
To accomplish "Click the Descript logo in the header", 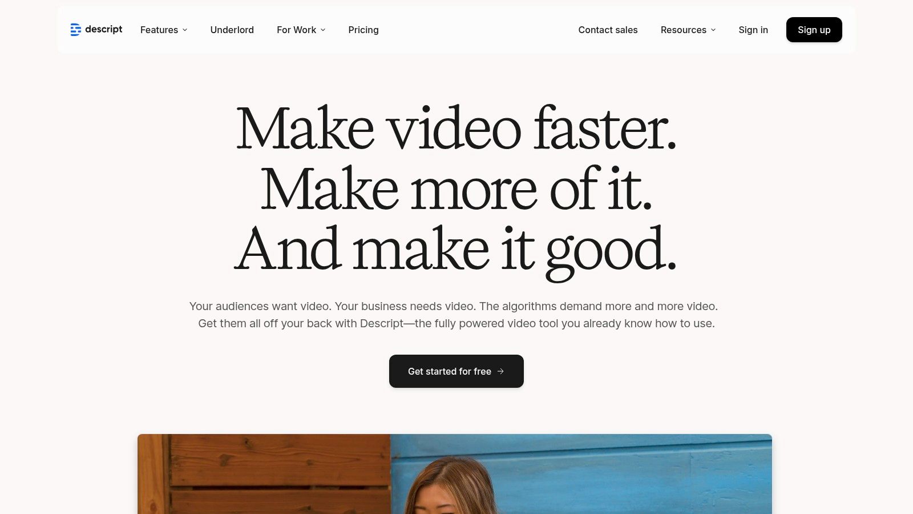I will [x=96, y=30].
